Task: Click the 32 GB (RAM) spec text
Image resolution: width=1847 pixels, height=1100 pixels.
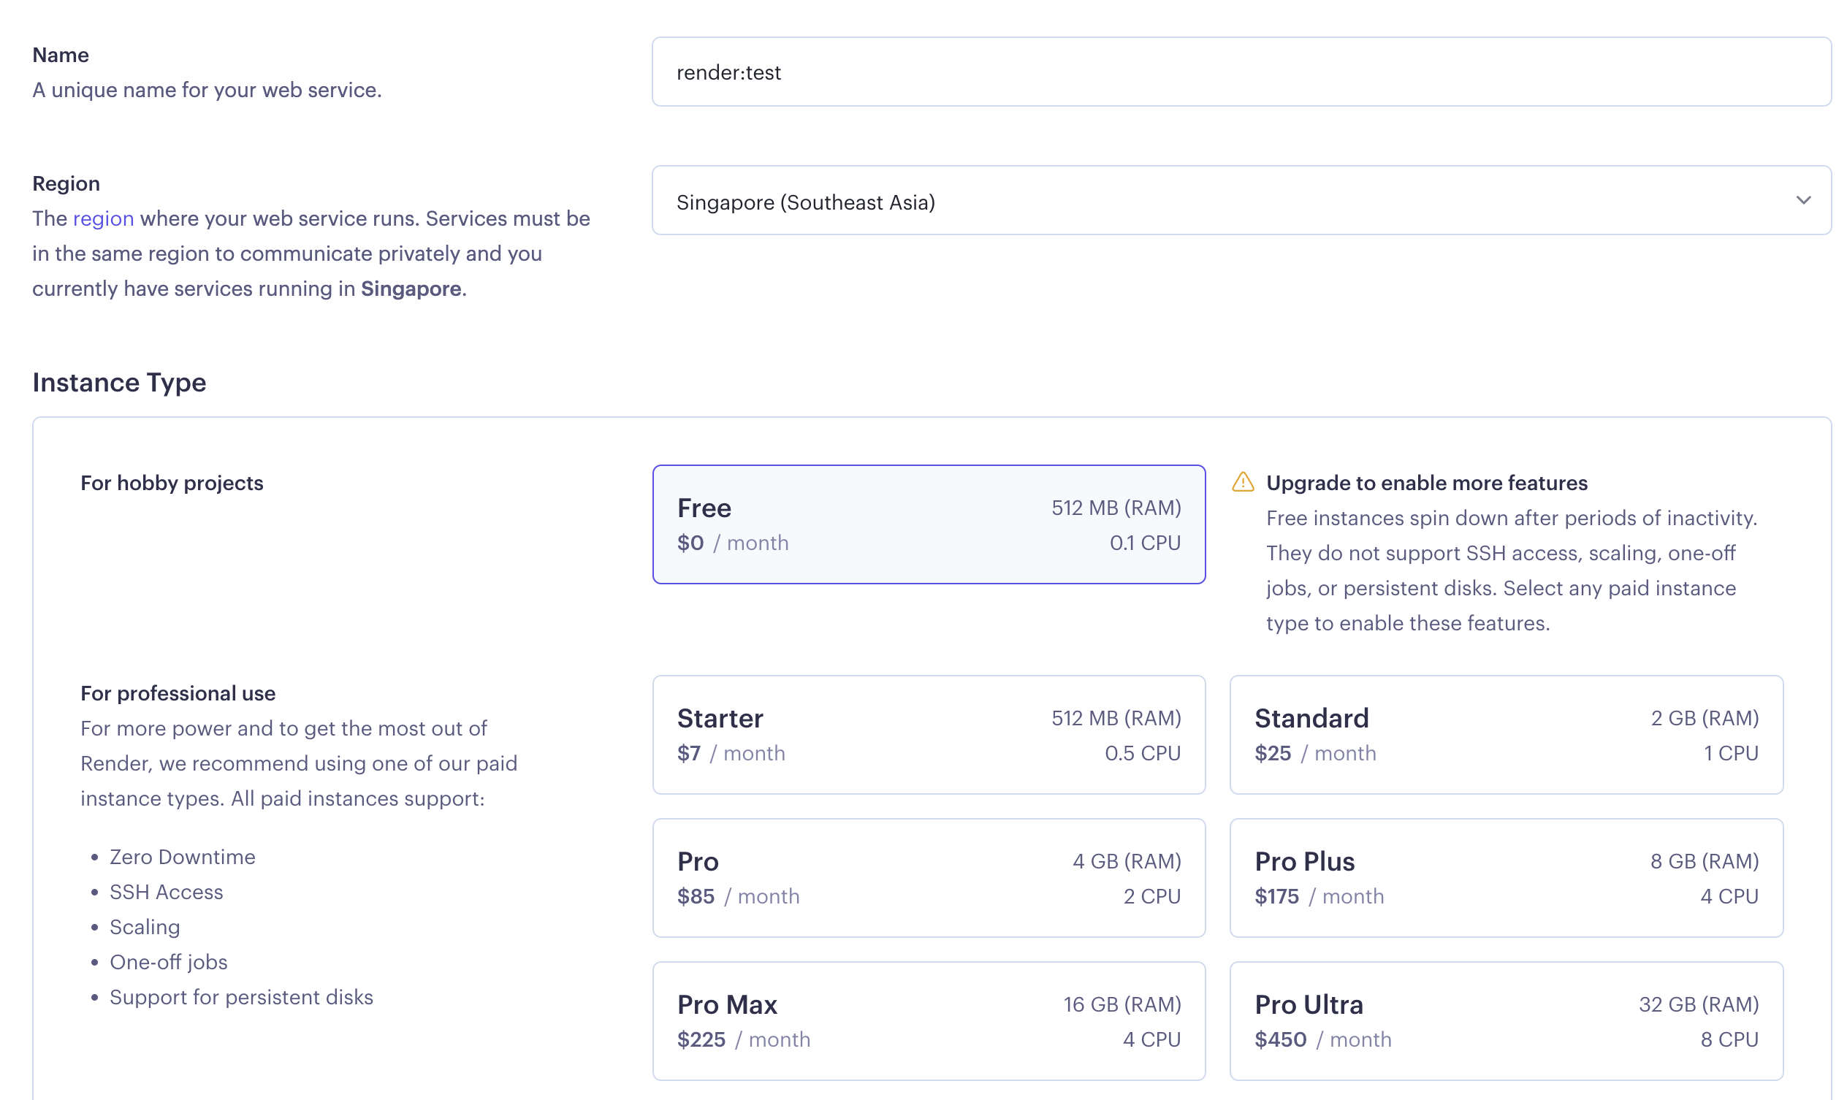Action: click(1698, 1004)
